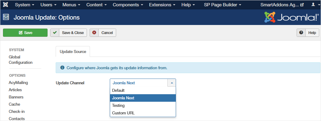
Task: Click the options sliders icon beside title
Action: point(6,17)
